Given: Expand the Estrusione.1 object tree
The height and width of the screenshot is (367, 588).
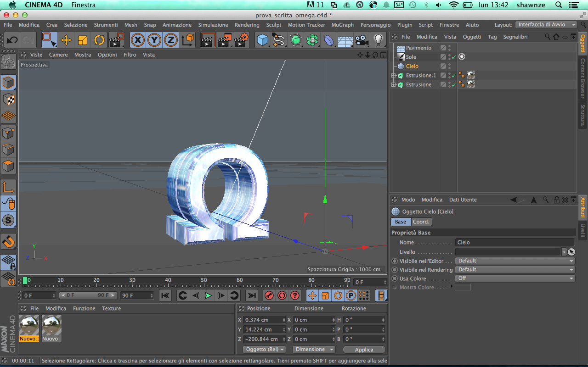Looking at the screenshot, I should 394,76.
